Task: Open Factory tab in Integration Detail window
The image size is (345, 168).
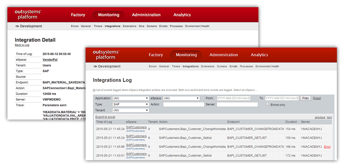Action: click(78, 15)
